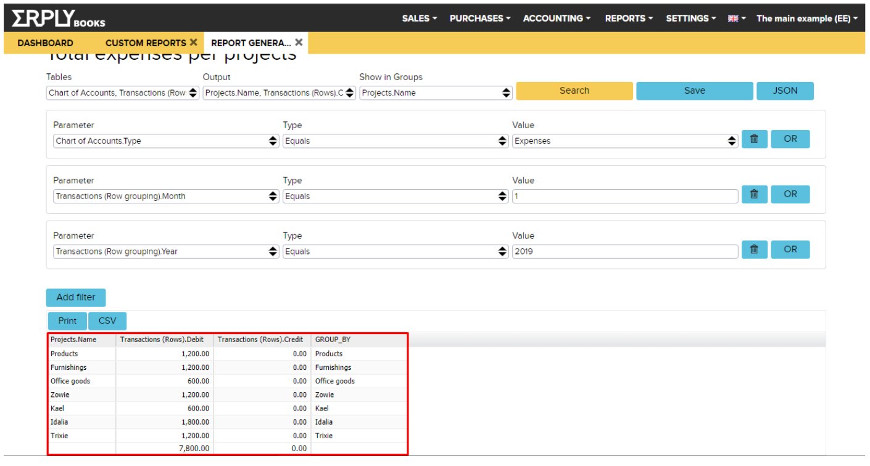Click the GROUP_BY column header
This screenshot has width=870, height=466.
[359, 340]
